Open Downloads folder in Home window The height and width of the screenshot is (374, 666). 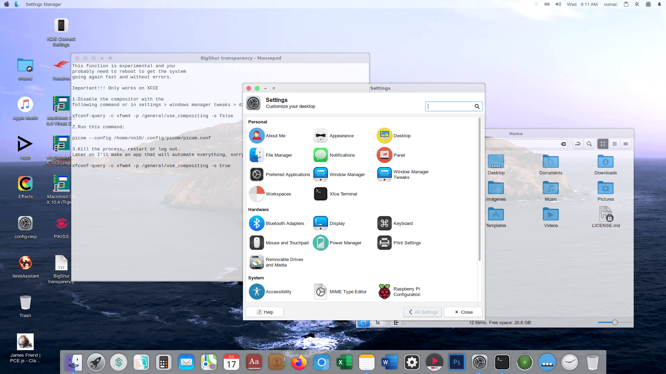pos(606,165)
